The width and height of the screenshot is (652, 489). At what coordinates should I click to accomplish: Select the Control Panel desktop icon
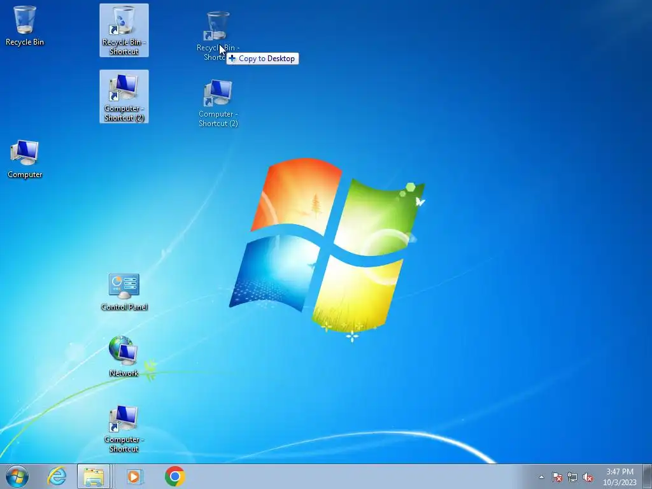pos(124,292)
